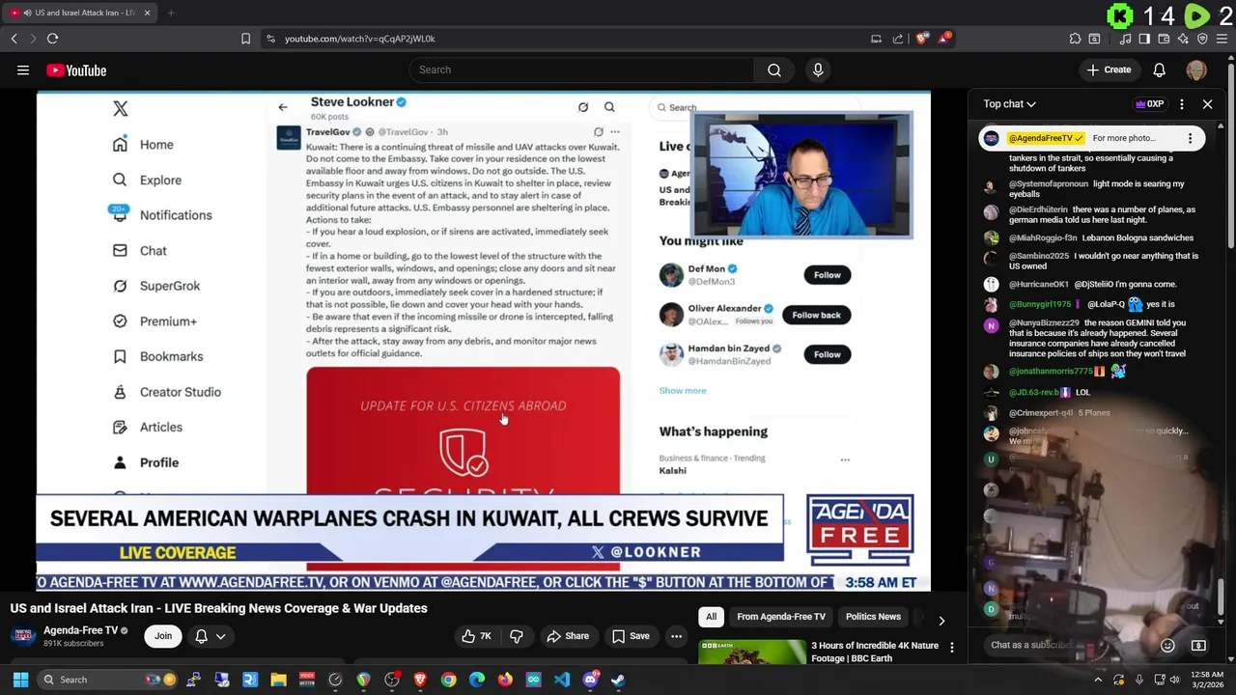Viewport: 1236px width, 695px height.
Task: Open YouTube notifications bell
Action: click(1159, 69)
